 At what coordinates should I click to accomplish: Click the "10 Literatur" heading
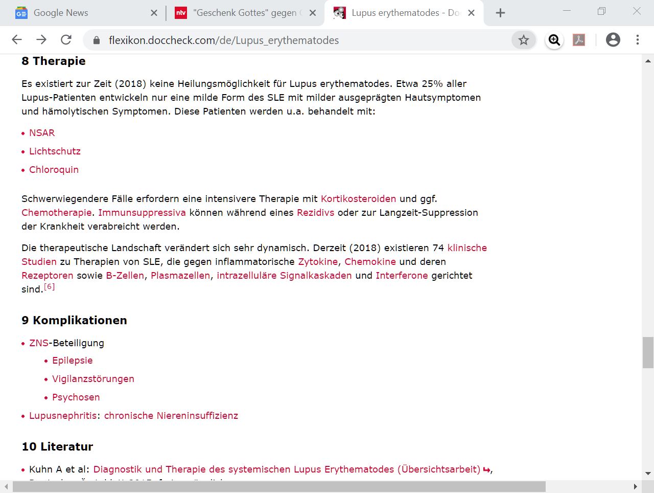coord(57,446)
